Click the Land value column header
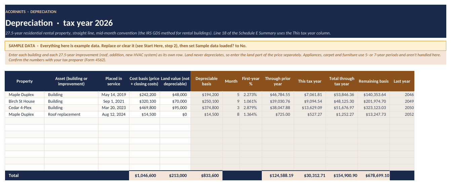The height and width of the screenshot is (185, 451). click(175, 81)
